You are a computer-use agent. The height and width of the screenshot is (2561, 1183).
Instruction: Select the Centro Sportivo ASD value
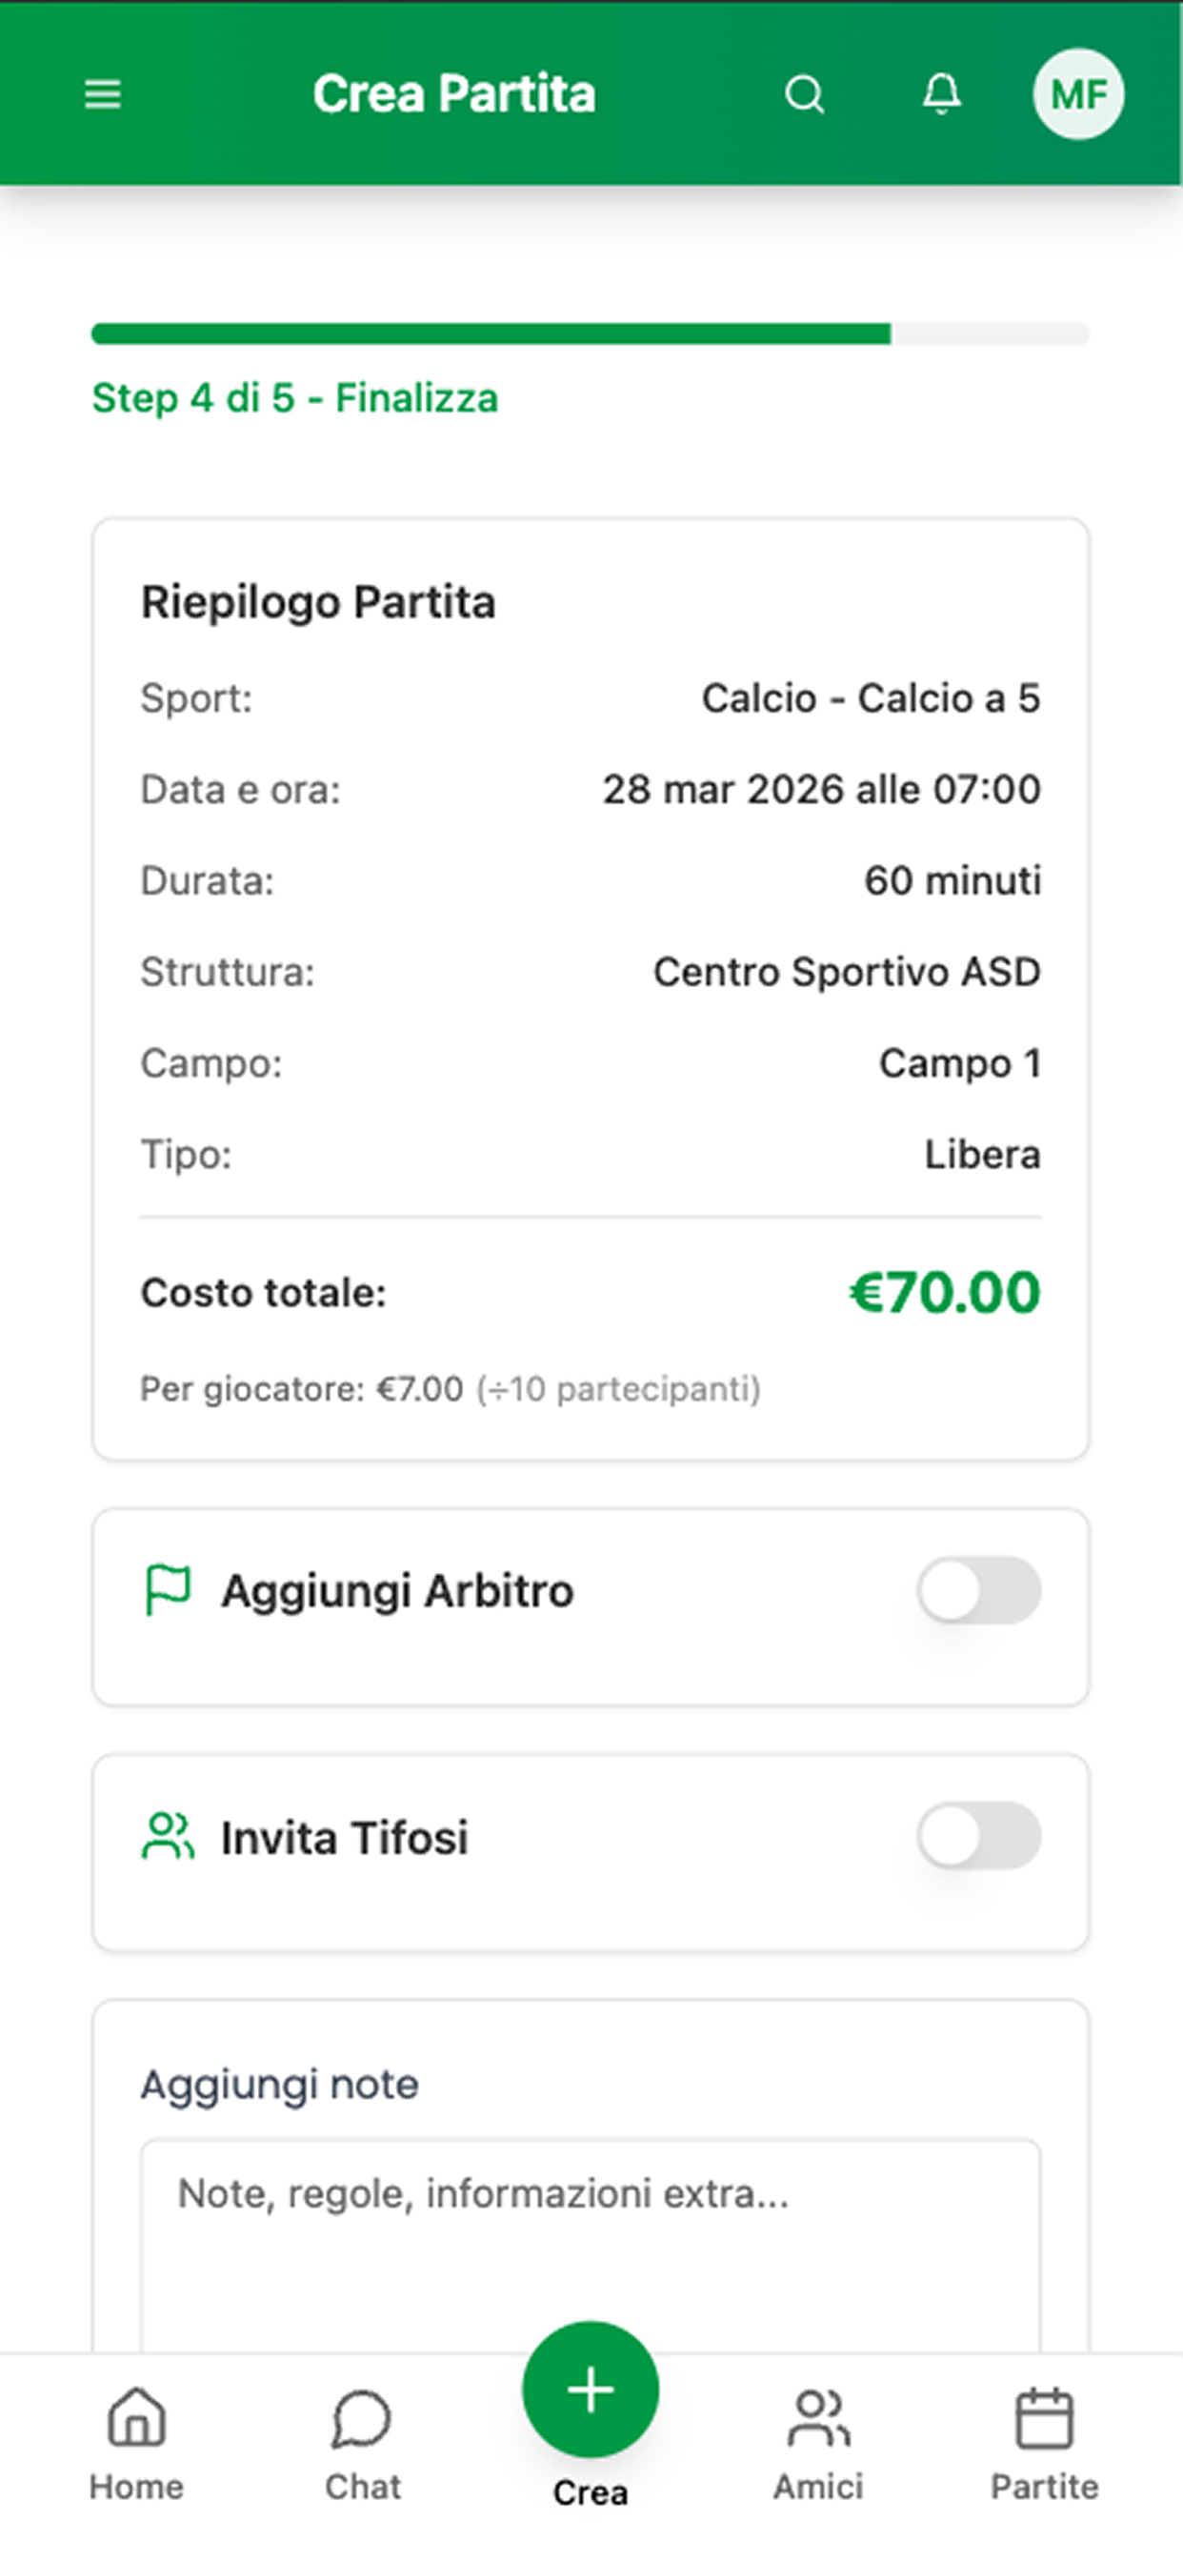tap(847, 973)
